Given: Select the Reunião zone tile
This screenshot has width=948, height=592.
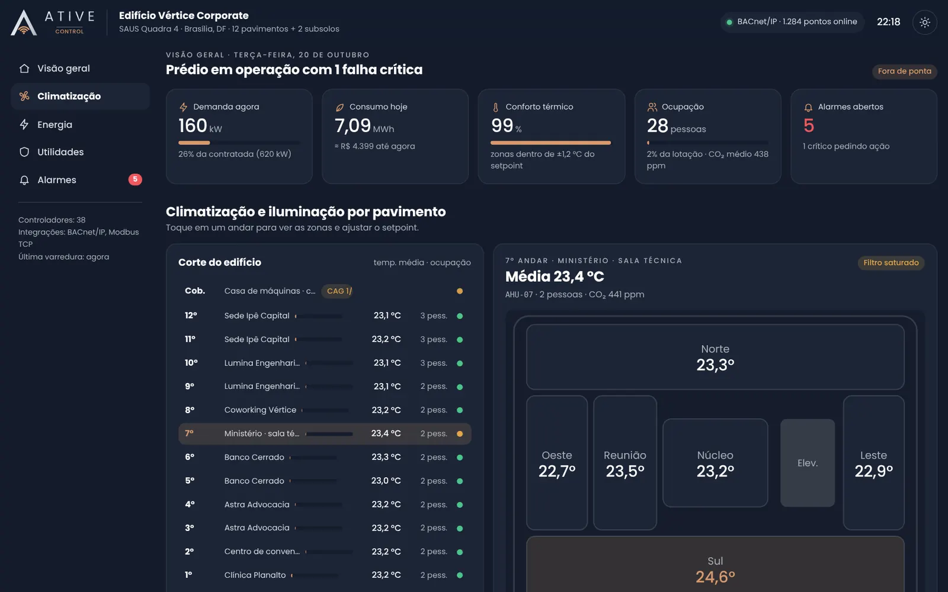Looking at the screenshot, I should tap(625, 463).
